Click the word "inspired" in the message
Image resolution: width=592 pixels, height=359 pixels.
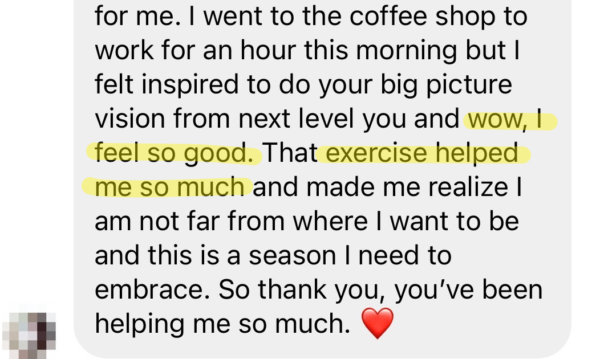[x=190, y=84]
